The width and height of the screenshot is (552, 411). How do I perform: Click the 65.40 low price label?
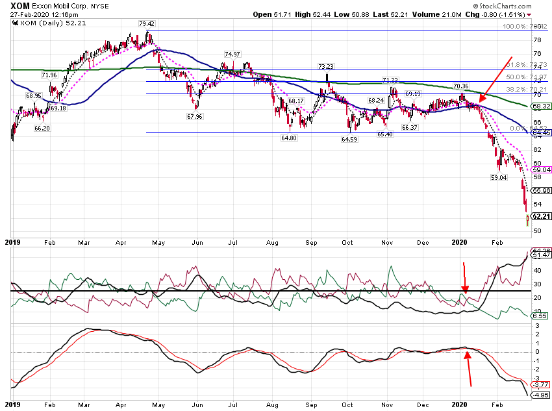(x=385, y=134)
